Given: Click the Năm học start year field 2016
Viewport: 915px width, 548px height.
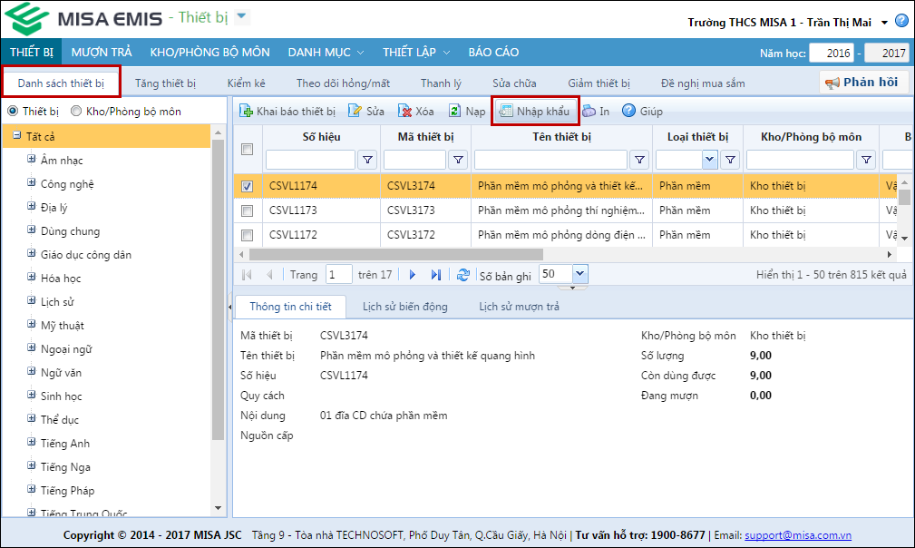Looking at the screenshot, I should click(x=832, y=53).
